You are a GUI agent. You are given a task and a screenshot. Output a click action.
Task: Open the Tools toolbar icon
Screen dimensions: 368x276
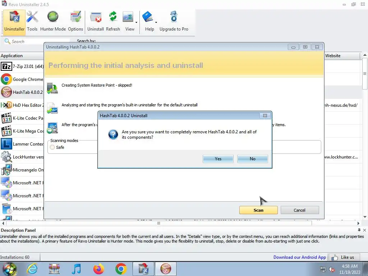click(x=32, y=22)
